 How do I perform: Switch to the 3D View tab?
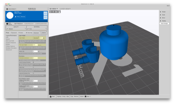(53, 9)
